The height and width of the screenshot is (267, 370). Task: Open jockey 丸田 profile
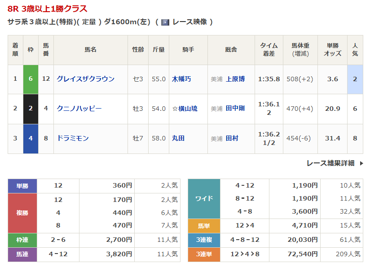coord(178,138)
